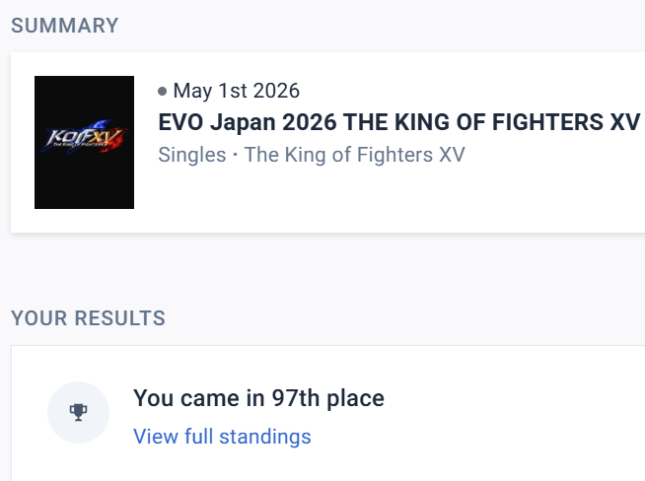Click empty space in the summary card
645x481 pixels.
[370, 197]
